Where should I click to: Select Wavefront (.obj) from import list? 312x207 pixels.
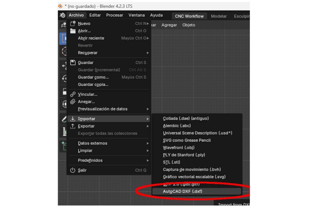coord(179,148)
